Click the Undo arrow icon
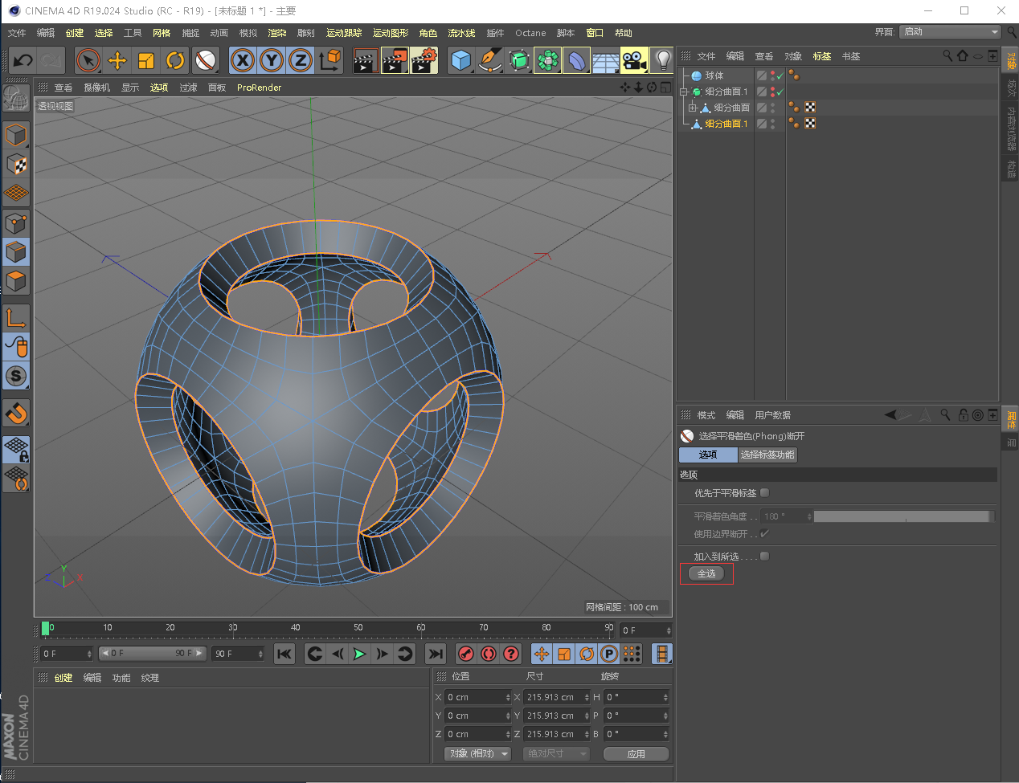 pos(23,60)
